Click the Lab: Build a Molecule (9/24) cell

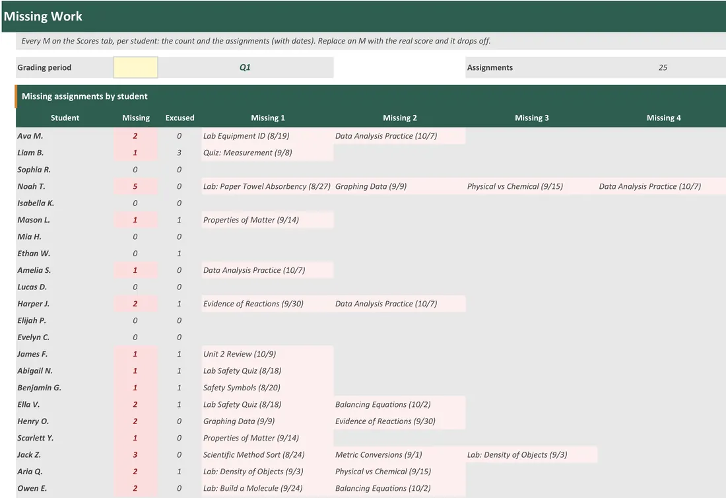click(x=267, y=488)
